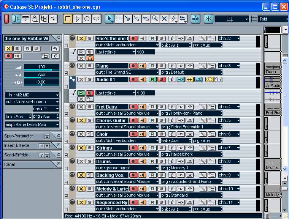Image resolution: width=289 pixels, height=219 pixels.
Task: Open Drum map icon on Backing Vox track
Action: click(x=203, y=175)
